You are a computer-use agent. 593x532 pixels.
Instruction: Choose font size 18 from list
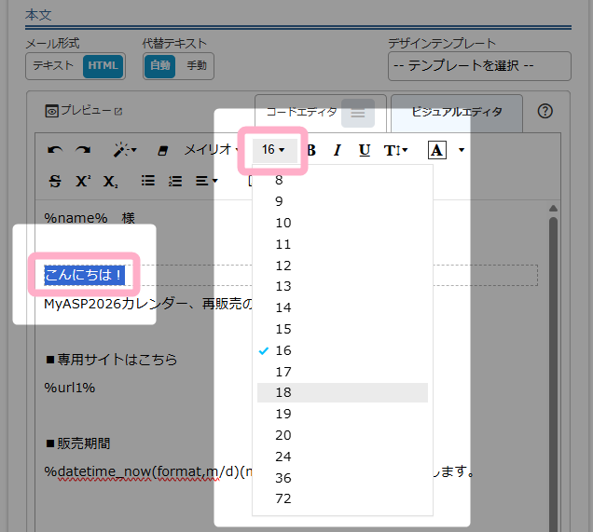point(283,392)
